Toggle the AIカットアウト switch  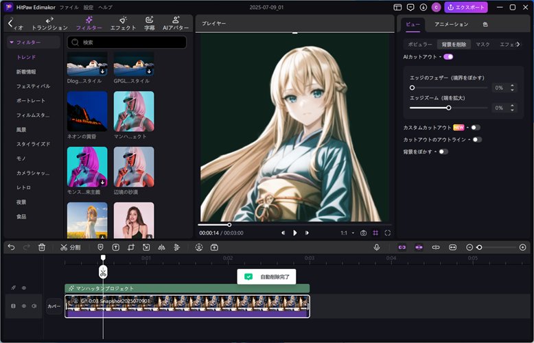pos(448,57)
